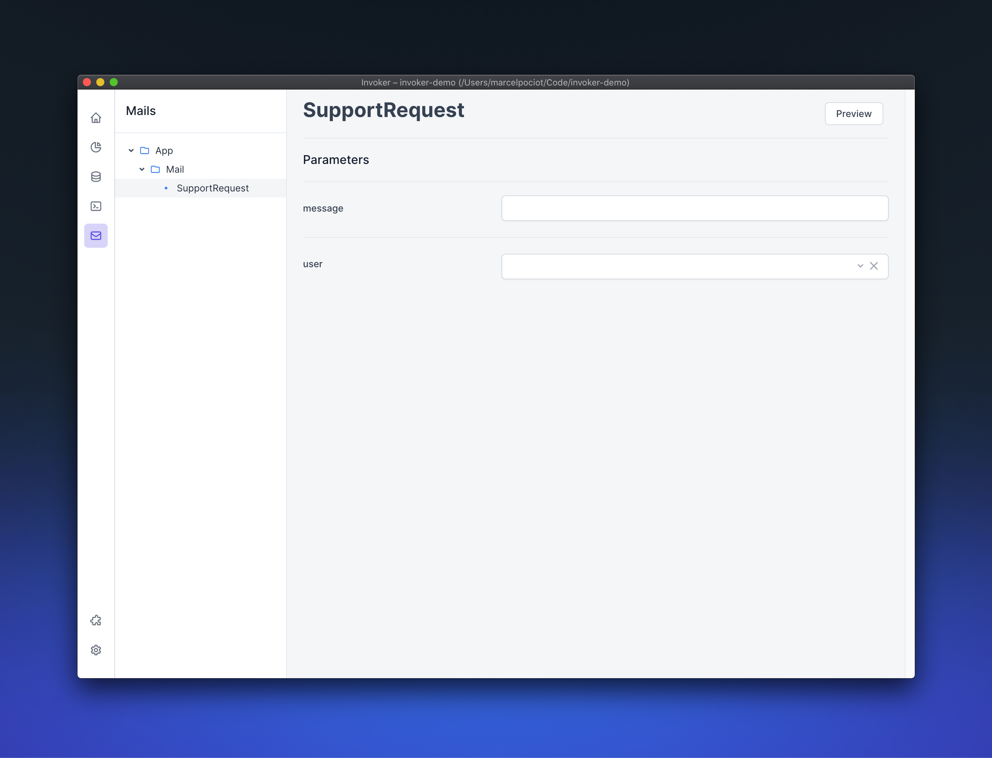Minimize the window with yellow button
Image resolution: width=992 pixels, height=758 pixels.
pos(100,82)
